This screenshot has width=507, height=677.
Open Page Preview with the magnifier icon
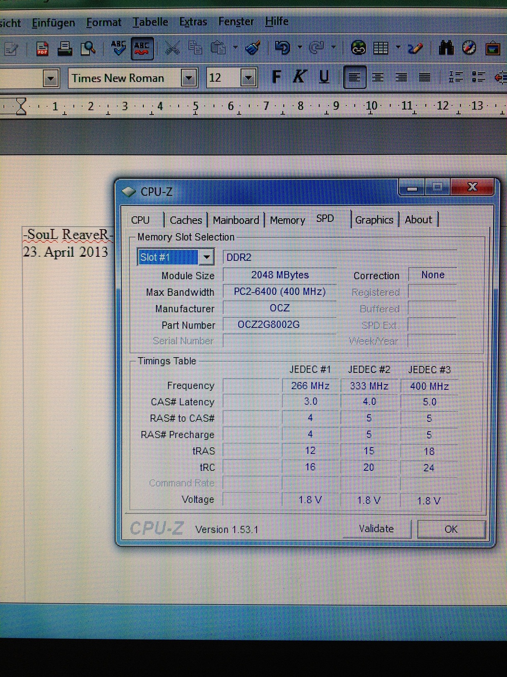[88, 49]
